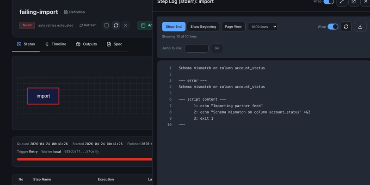
Task: Retry the run using the circular-arrows icon beside the stop square
Action: point(116,25)
